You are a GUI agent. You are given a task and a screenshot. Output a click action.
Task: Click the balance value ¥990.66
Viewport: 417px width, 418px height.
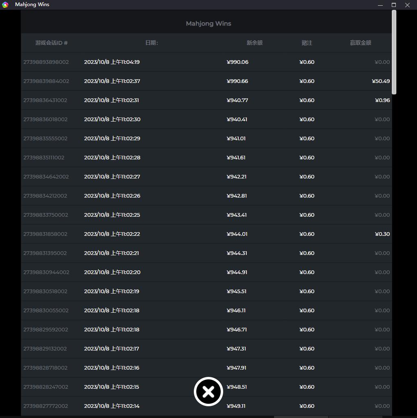[237, 81]
